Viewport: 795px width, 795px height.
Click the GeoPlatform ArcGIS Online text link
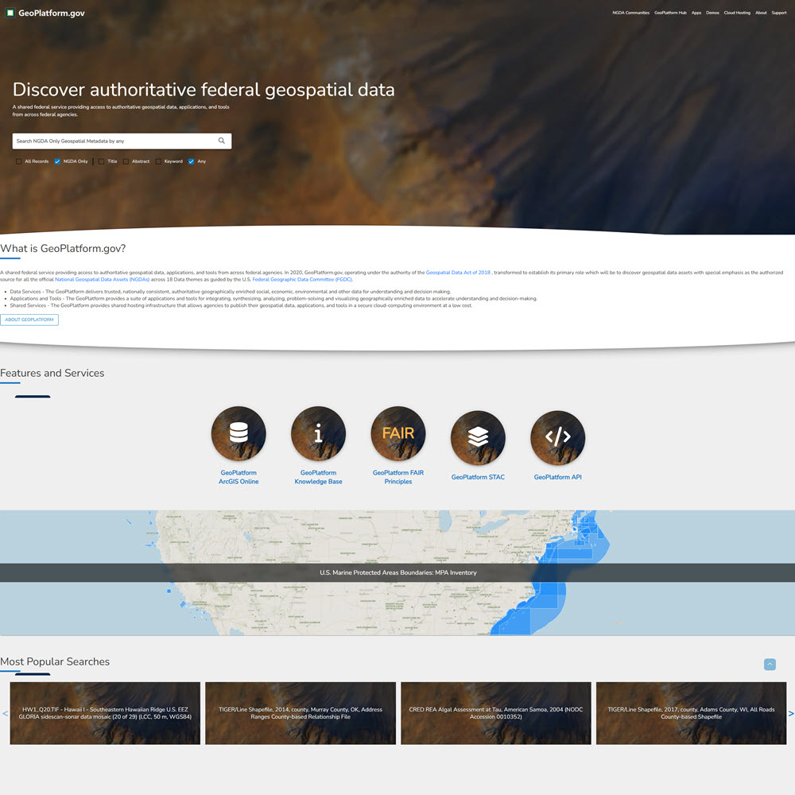tap(238, 477)
